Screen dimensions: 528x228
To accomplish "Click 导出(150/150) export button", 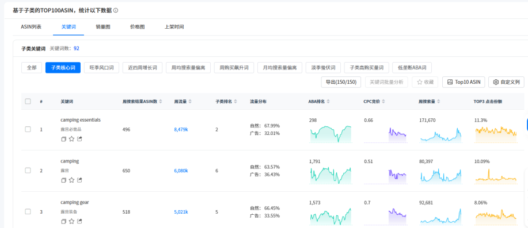I will [x=341, y=82].
